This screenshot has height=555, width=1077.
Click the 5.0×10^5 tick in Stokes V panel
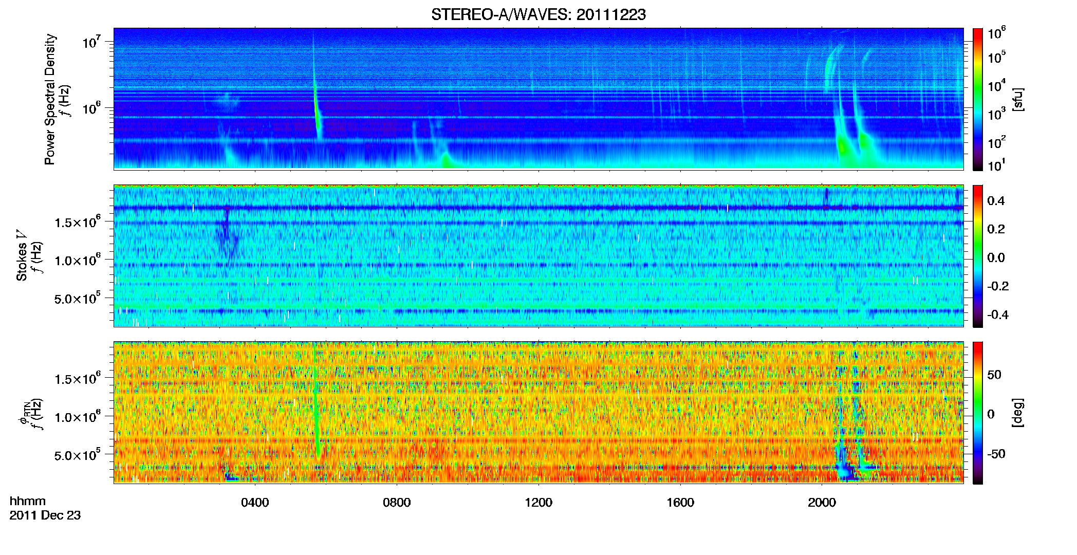click(78, 299)
